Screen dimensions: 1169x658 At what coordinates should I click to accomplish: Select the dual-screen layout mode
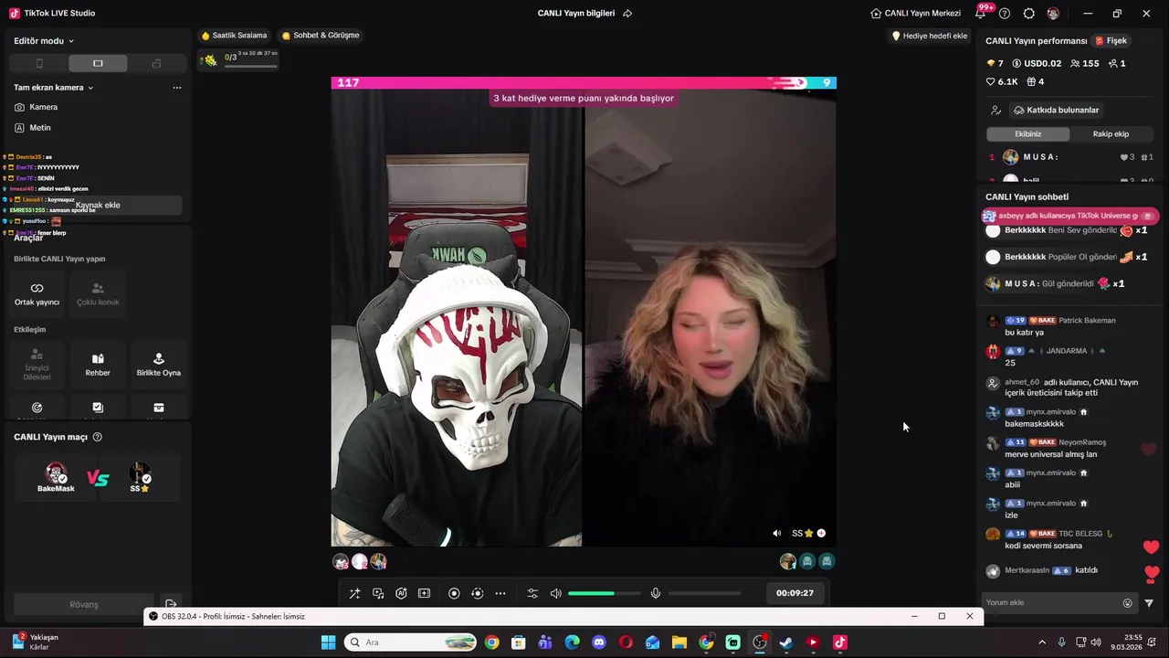(x=156, y=63)
